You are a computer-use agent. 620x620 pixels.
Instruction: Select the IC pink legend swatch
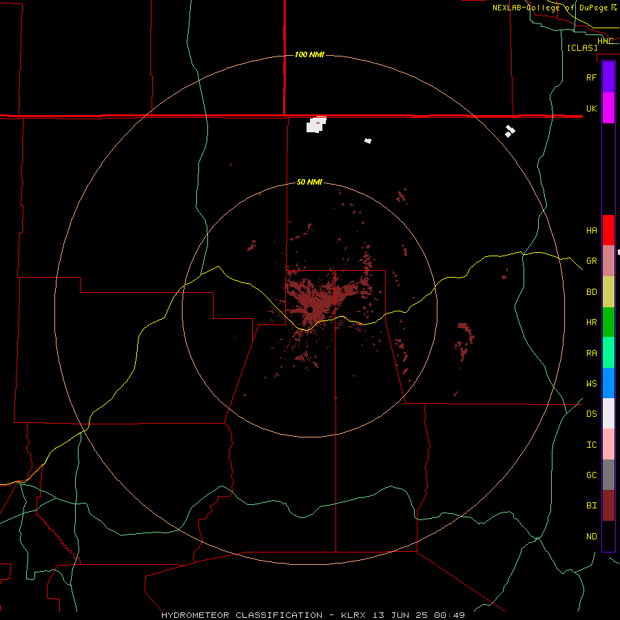608,444
